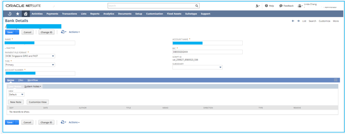Click the search magnifier icon
345x134 pixels.
[197, 6]
